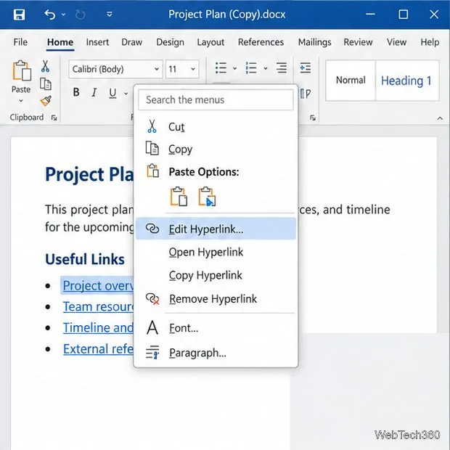Click the Help tab
Screen dimensions: 450x450
point(430,42)
